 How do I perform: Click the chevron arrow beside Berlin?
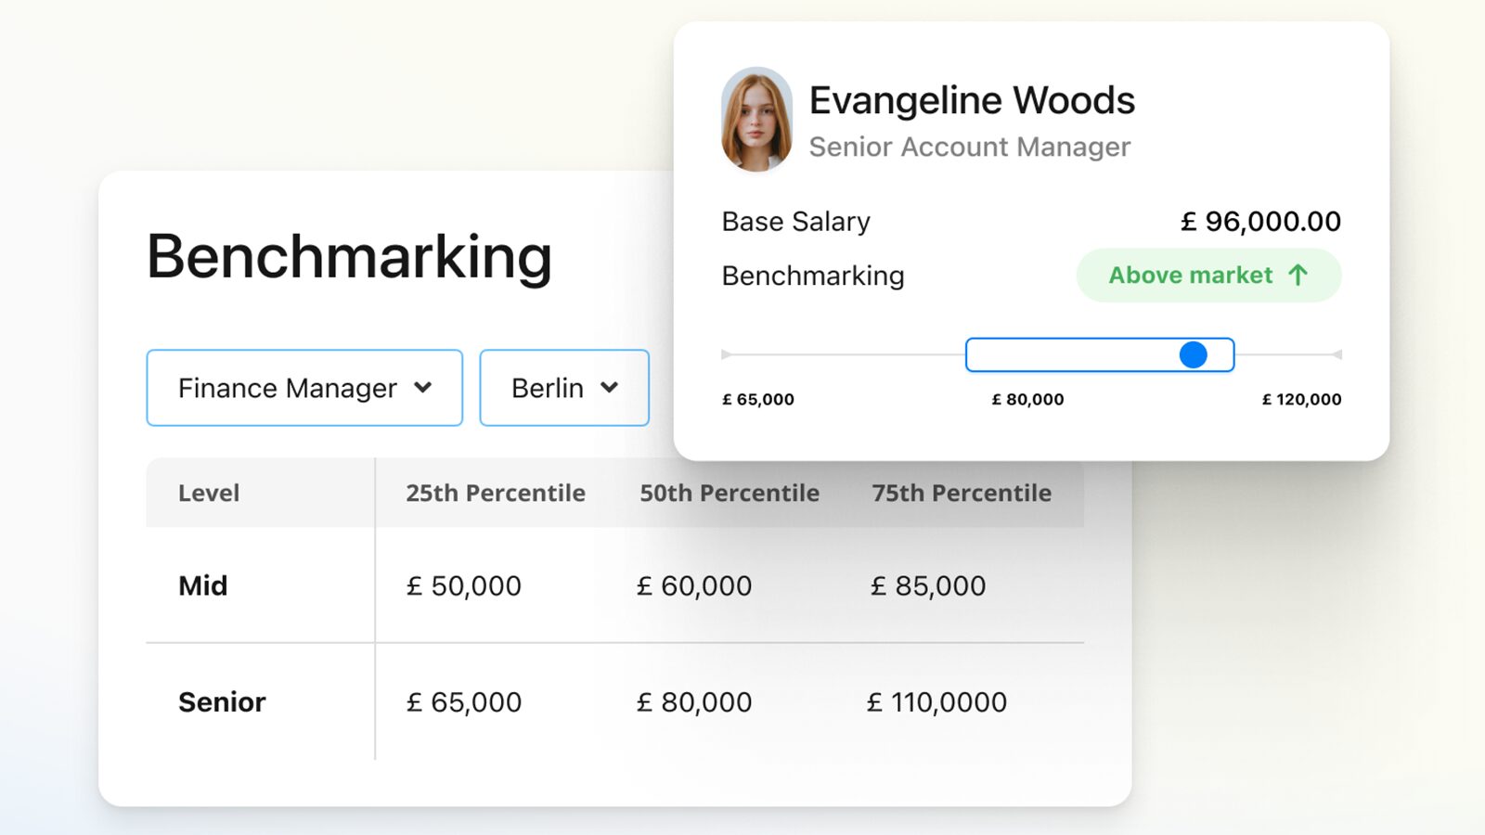[609, 388]
